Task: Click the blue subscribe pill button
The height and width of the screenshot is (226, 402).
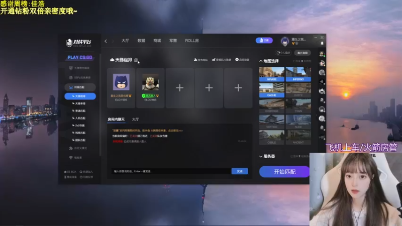Action: [264, 40]
